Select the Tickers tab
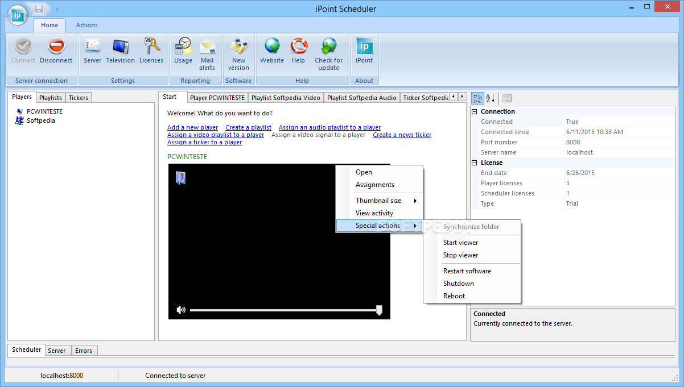 (x=79, y=98)
